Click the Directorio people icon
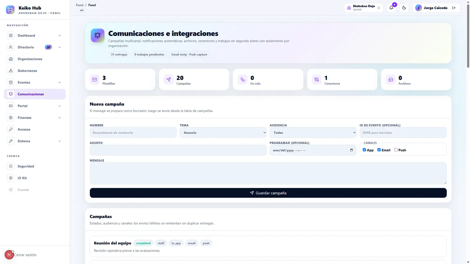Screen dimensions: 470x264 11,47
